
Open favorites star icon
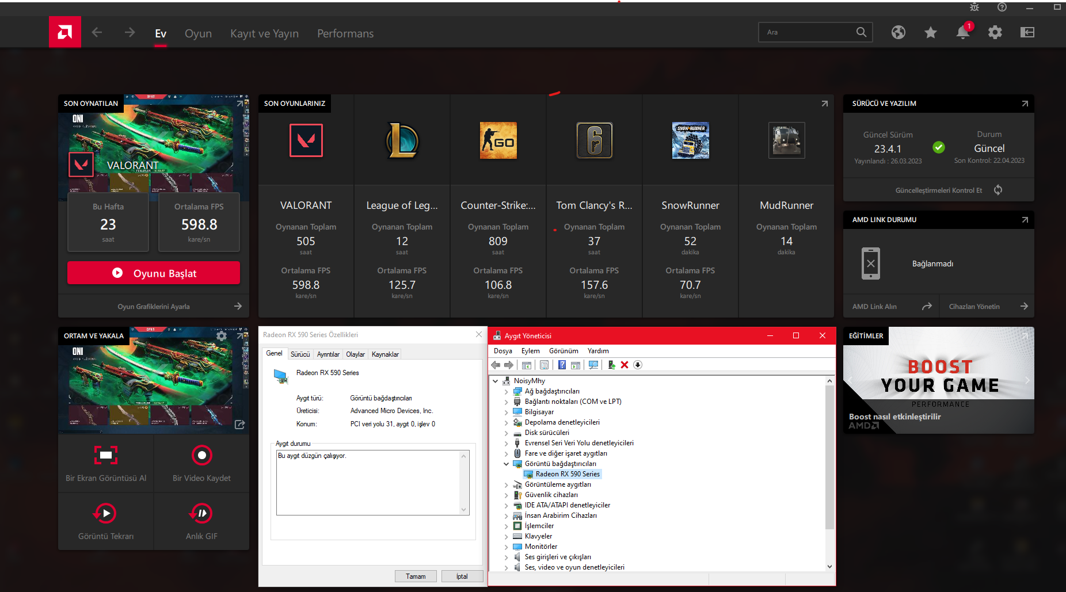(930, 33)
